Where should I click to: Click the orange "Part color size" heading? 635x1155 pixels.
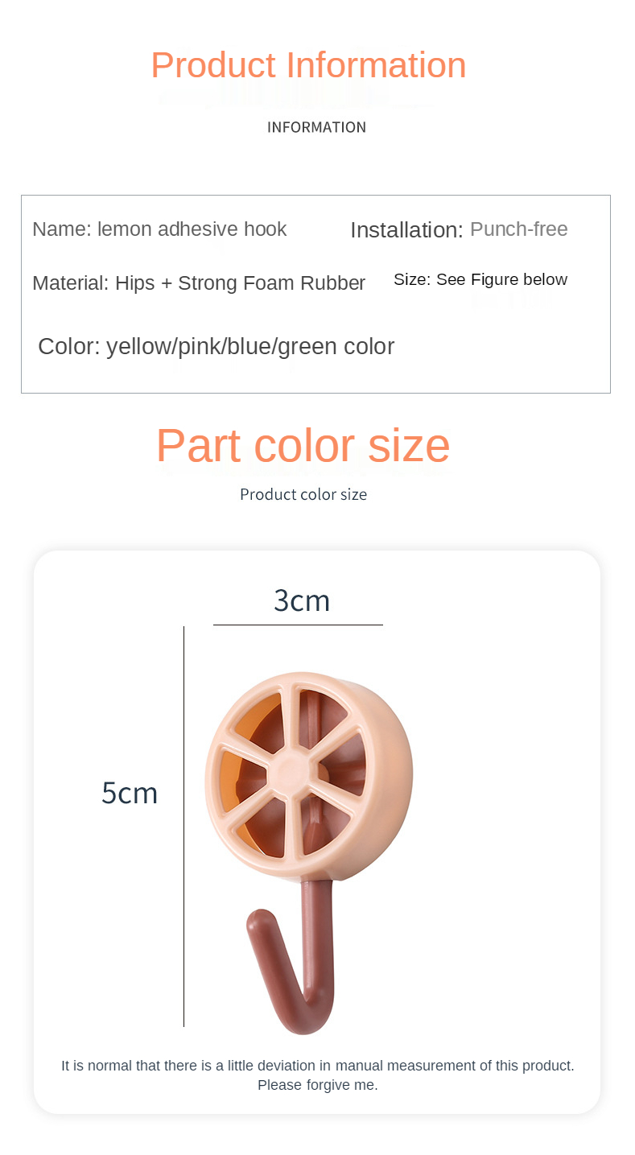[303, 445]
